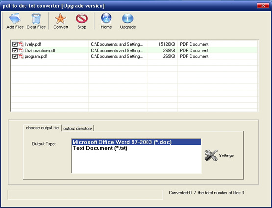The height and width of the screenshot is (208, 272).
Task: Click the 269KB size of Oral practice.pdf
Action: [169, 51]
